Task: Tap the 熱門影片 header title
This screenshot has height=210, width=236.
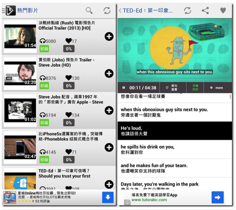Action: pyautogui.click(x=27, y=11)
